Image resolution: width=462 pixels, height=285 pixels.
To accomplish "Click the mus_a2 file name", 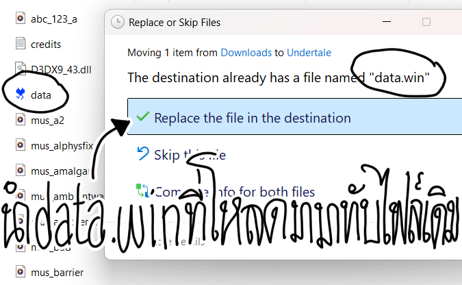I will click(x=47, y=121).
